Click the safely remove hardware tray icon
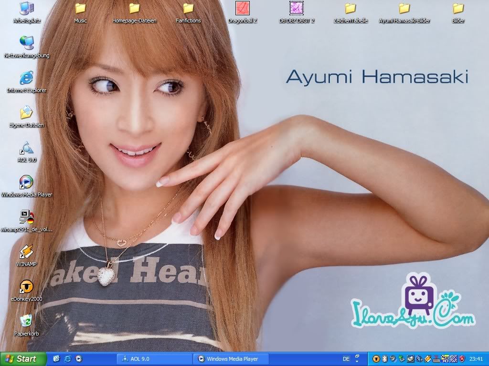Viewport: 489px width, 366px height. coord(402,359)
